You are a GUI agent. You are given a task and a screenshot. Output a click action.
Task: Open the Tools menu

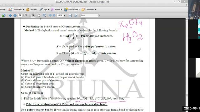pos(26,5)
